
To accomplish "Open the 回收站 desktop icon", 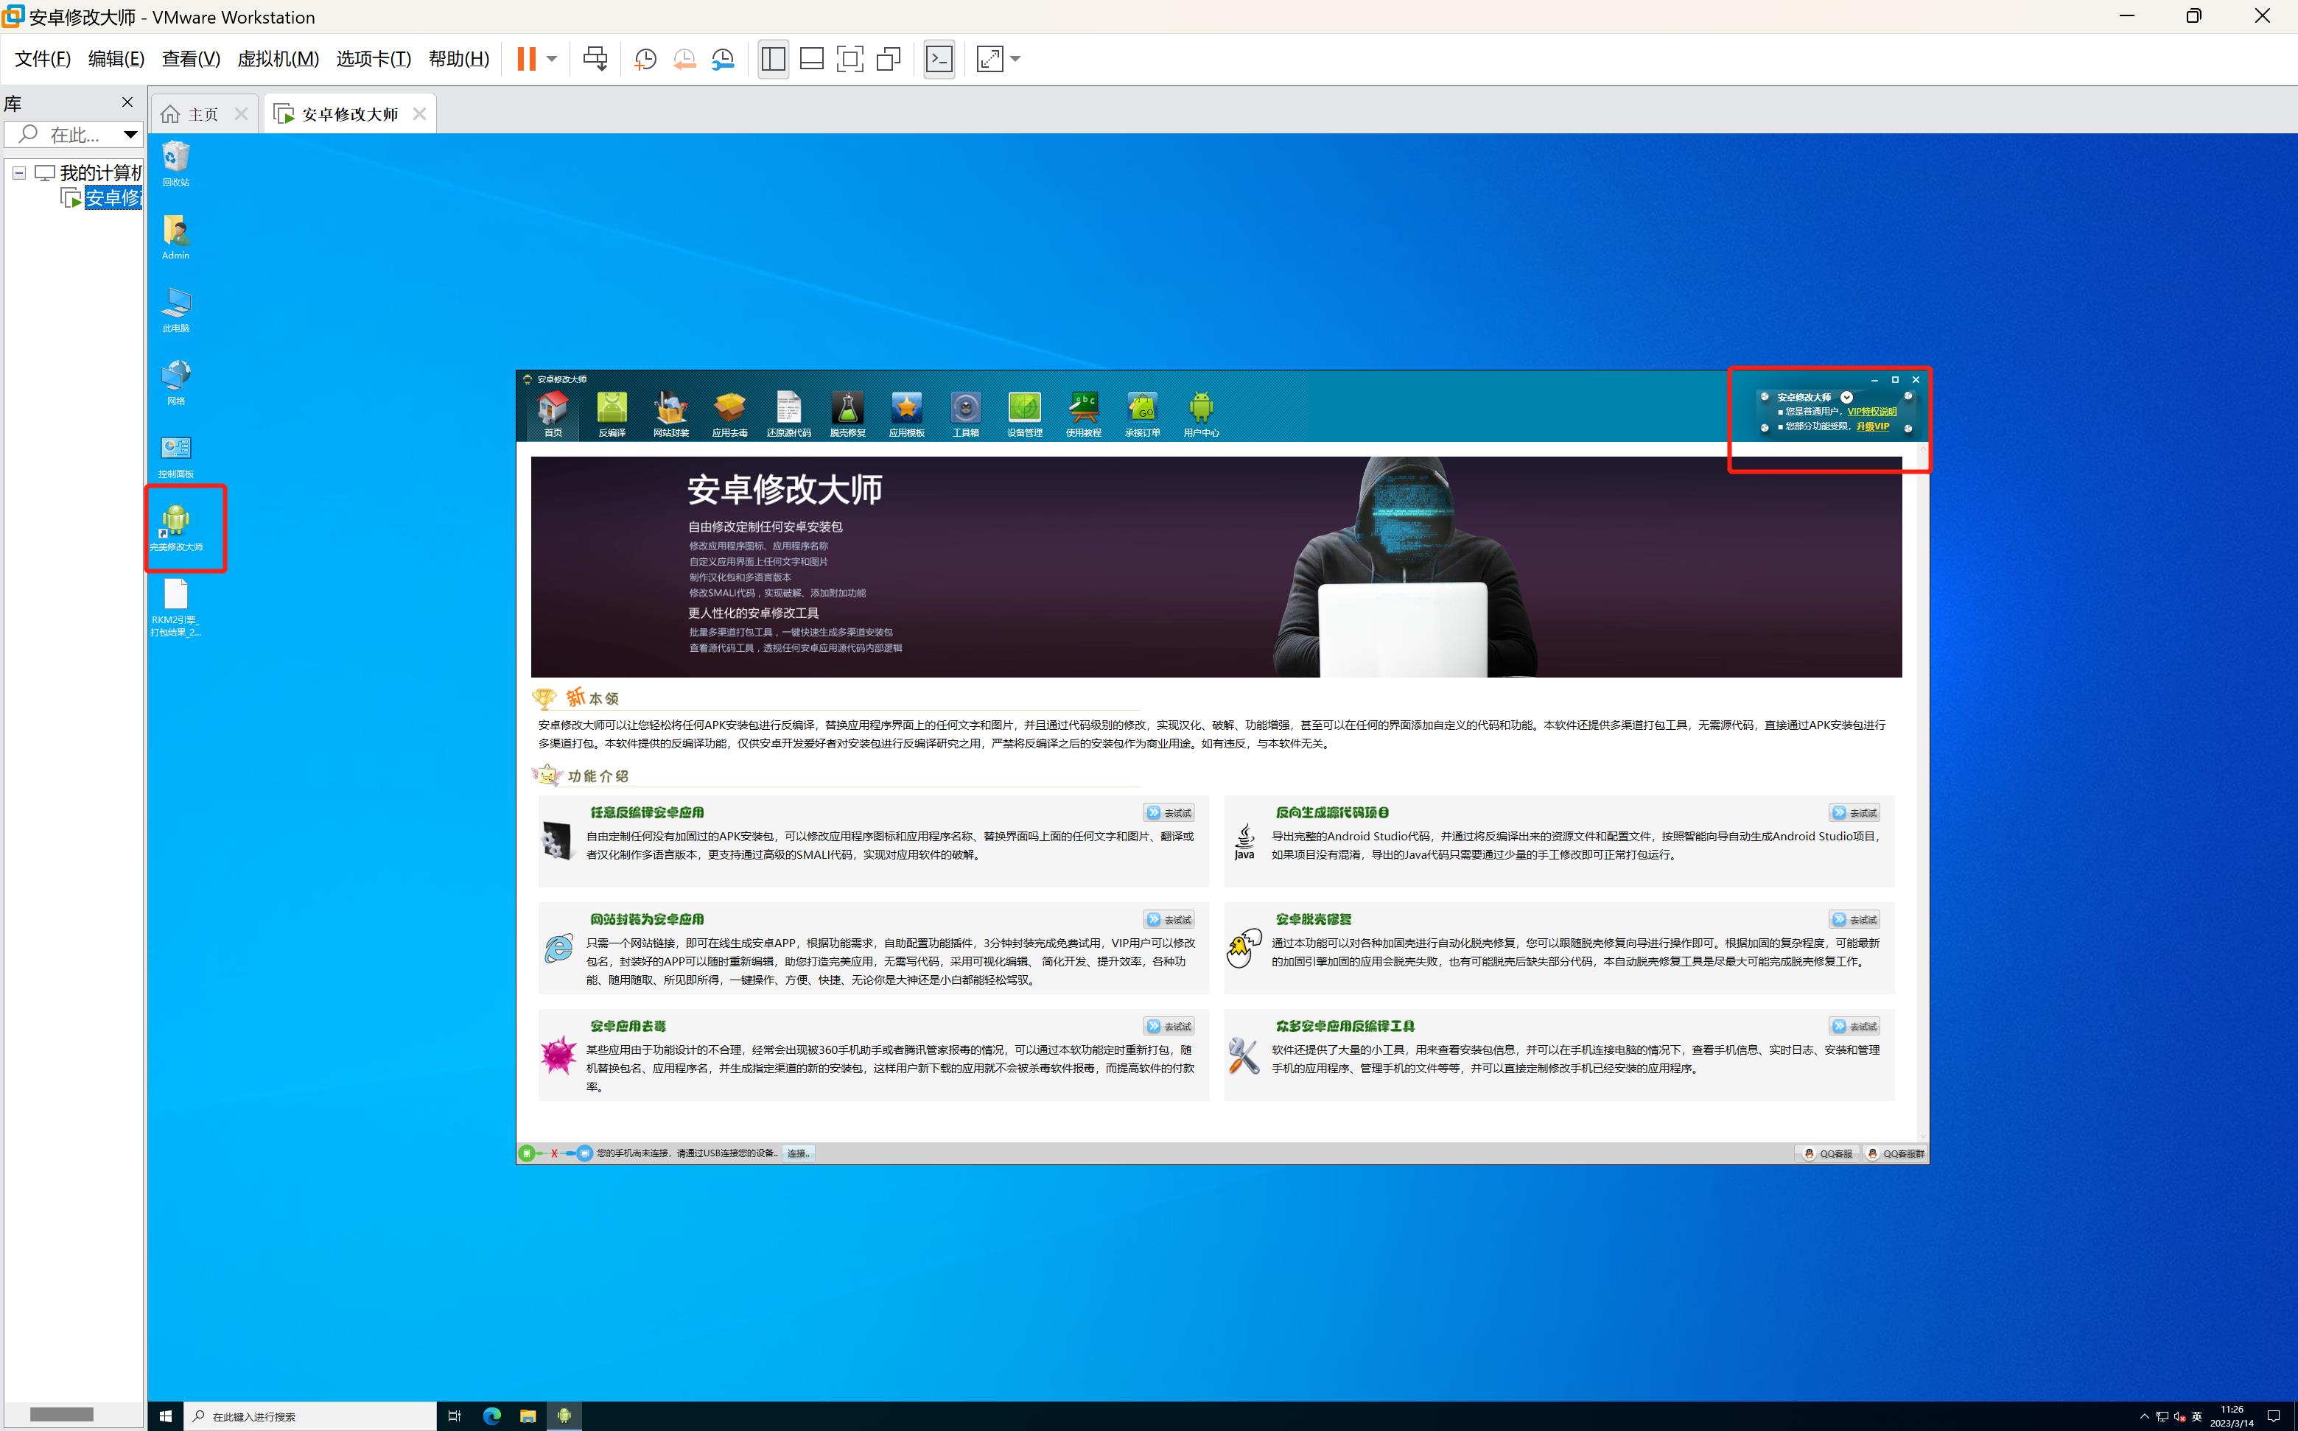I will (176, 164).
